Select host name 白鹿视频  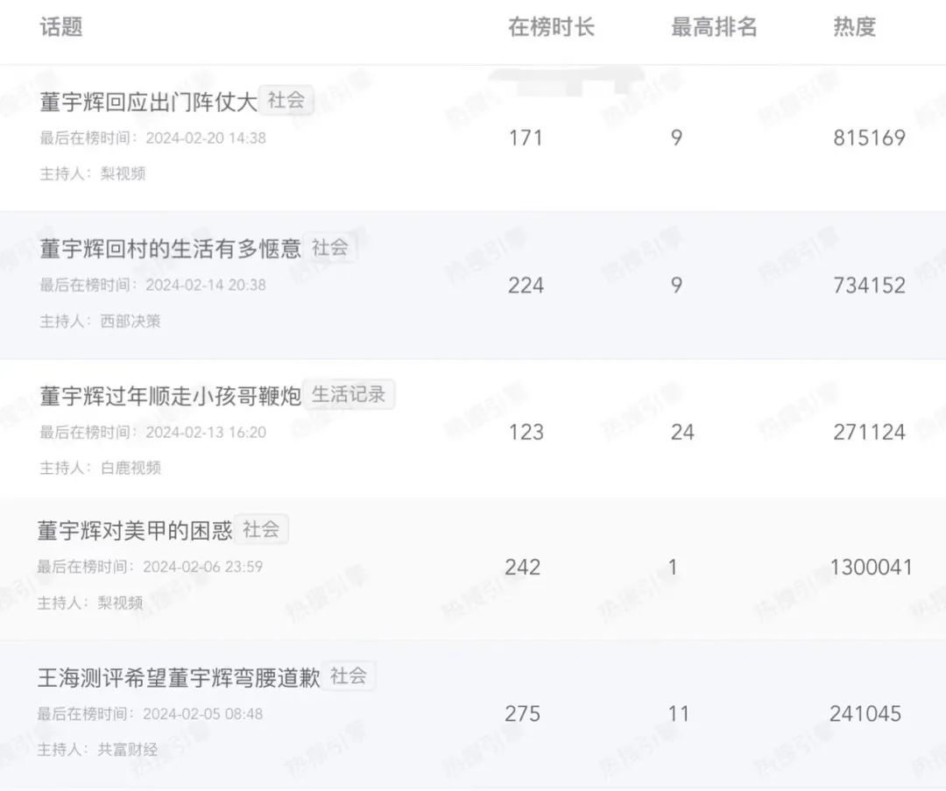(131, 468)
